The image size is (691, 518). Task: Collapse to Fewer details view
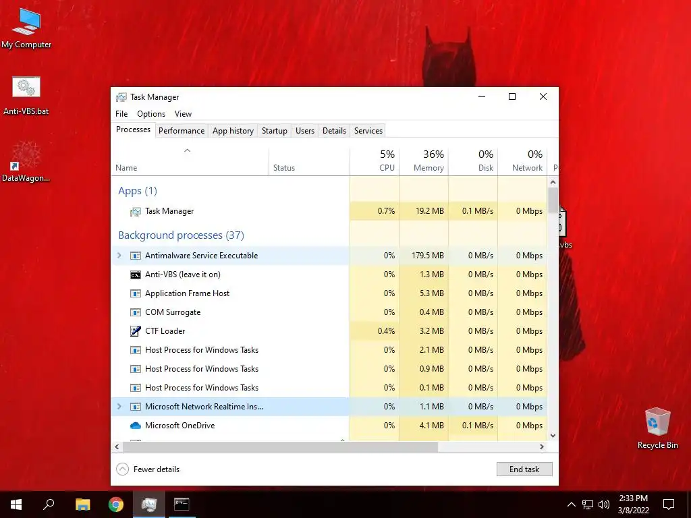click(148, 469)
